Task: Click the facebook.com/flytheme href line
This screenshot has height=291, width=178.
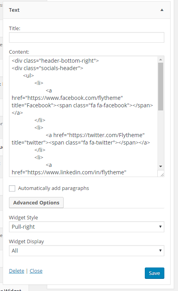Action: [67, 98]
